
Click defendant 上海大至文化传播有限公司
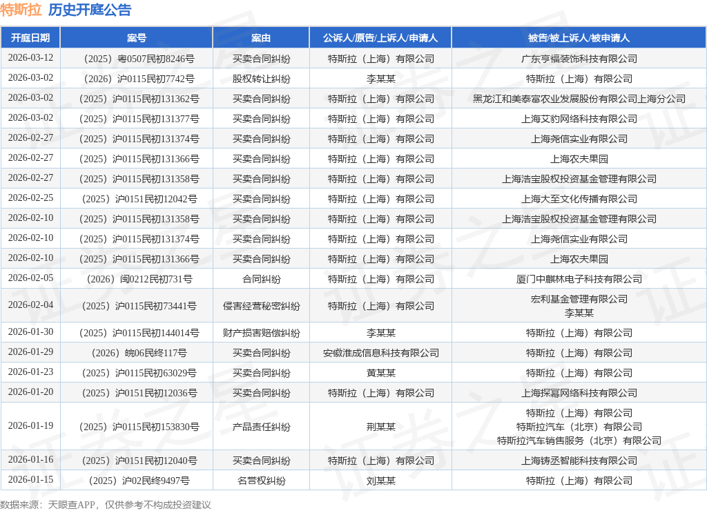point(579,199)
